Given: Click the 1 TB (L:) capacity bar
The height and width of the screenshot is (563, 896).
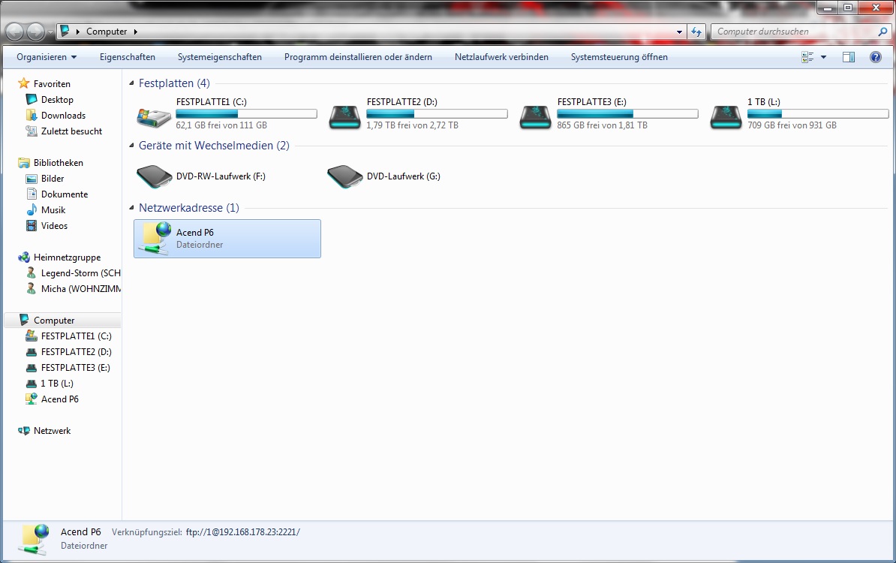Looking at the screenshot, I should click(818, 114).
